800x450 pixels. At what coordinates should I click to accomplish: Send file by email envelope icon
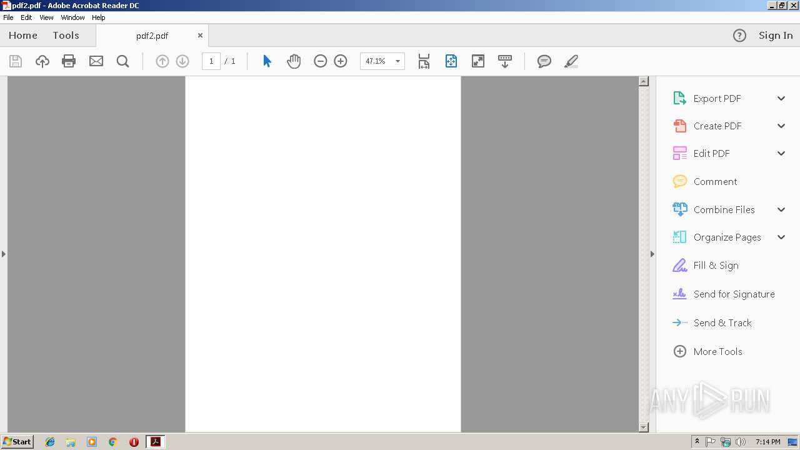(x=96, y=61)
